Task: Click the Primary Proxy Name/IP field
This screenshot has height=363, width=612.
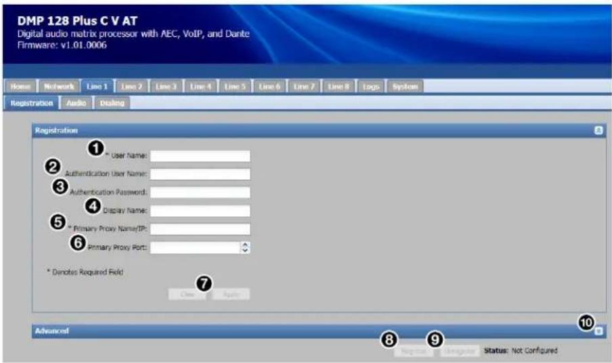Action: (x=200, y=229)
